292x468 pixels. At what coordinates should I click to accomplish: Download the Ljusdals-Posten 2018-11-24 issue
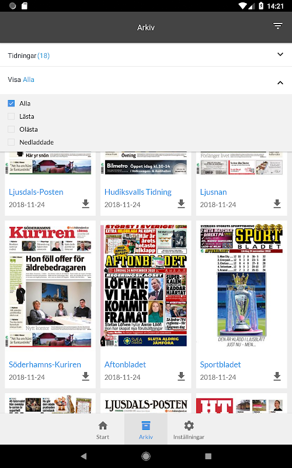click(x=85, y=204)
